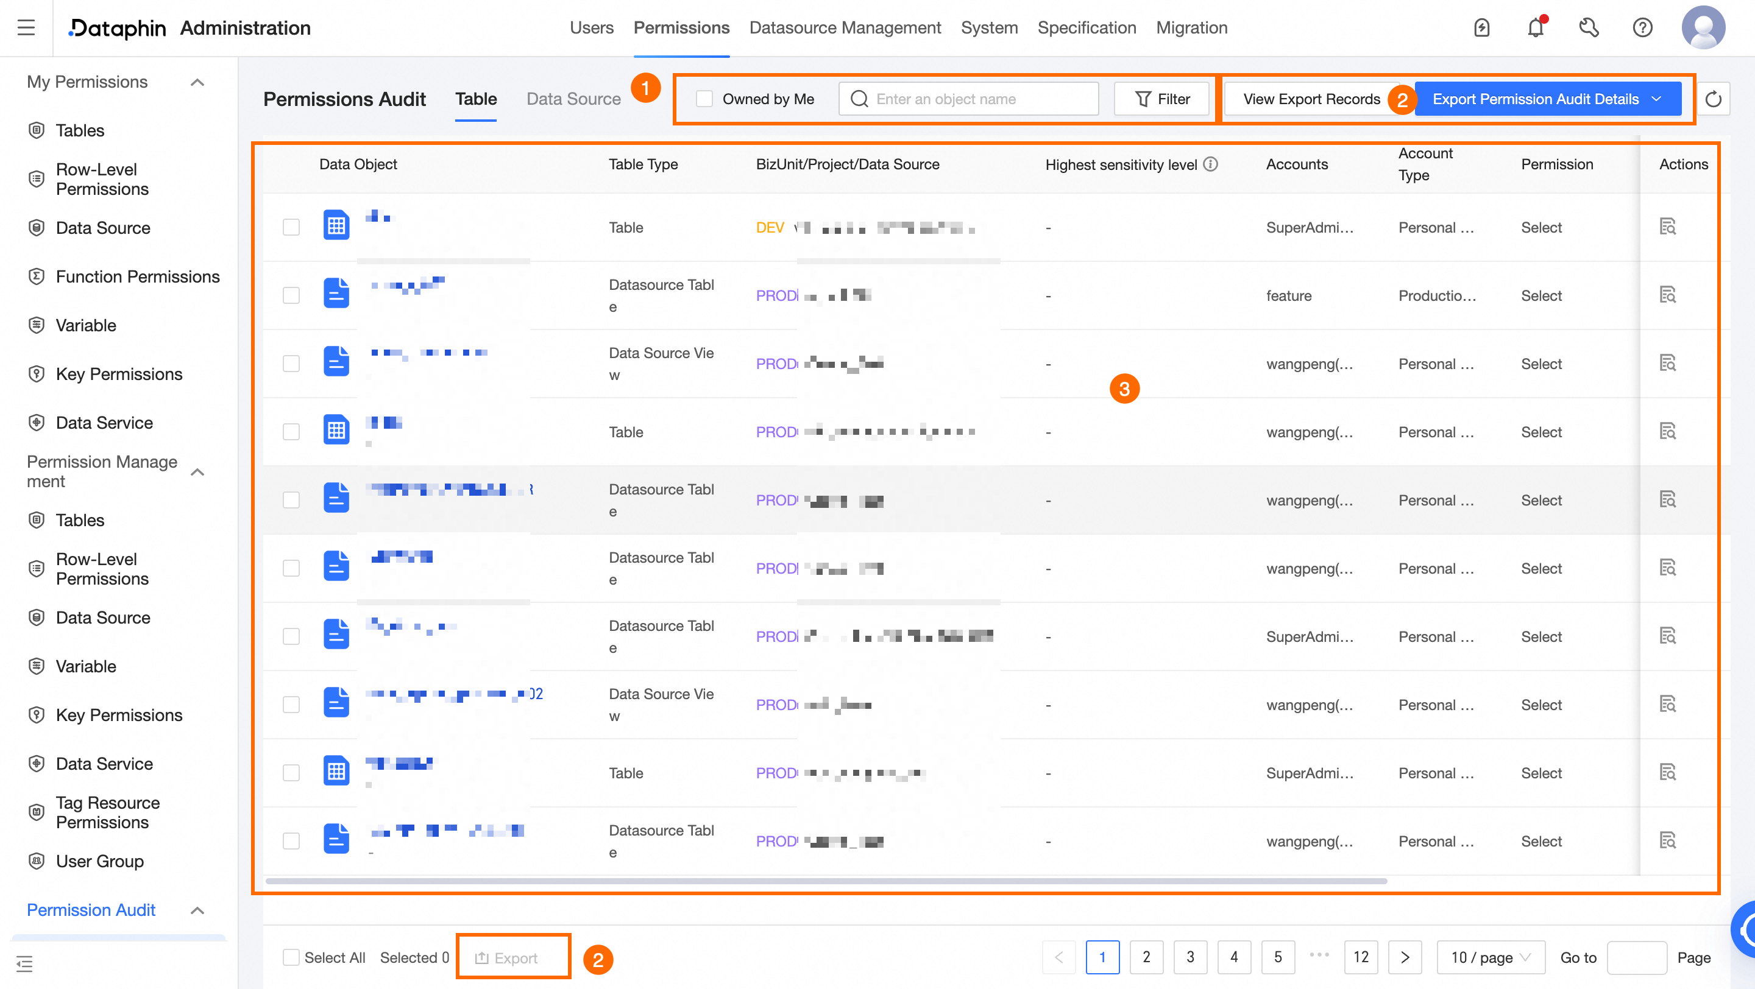
Task: Focus the object name search field
Action: click(968, 99)
